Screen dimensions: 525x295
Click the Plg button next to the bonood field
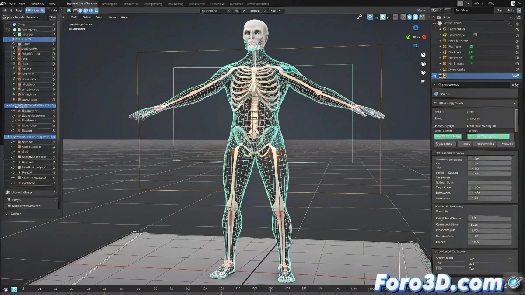236,10
